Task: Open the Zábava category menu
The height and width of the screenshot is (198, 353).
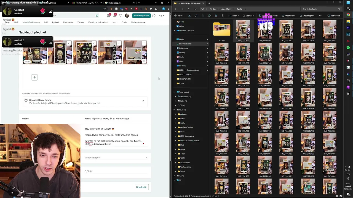Action: [x=81, y=22]
